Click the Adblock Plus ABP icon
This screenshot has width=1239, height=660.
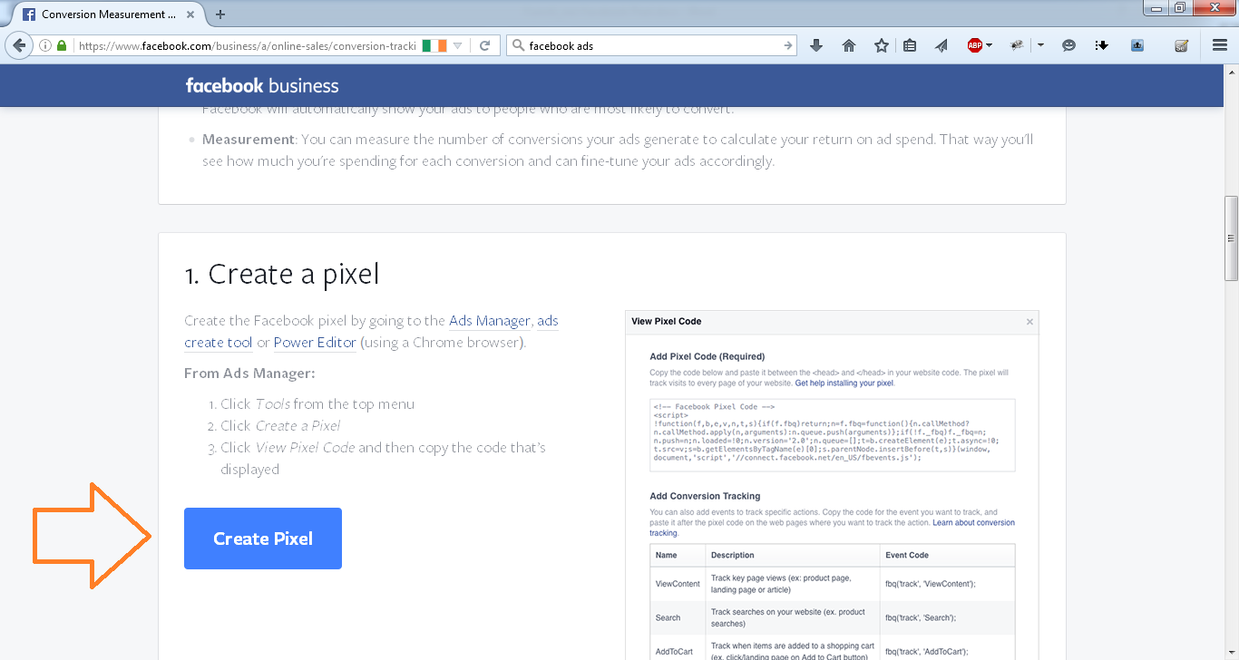[975, 45]
